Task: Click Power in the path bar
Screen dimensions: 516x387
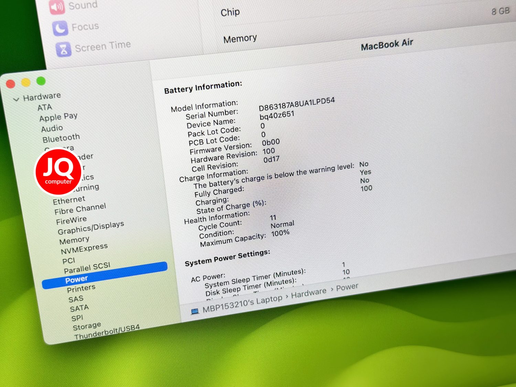Action: pyautogui.click(x=347, y=287)
